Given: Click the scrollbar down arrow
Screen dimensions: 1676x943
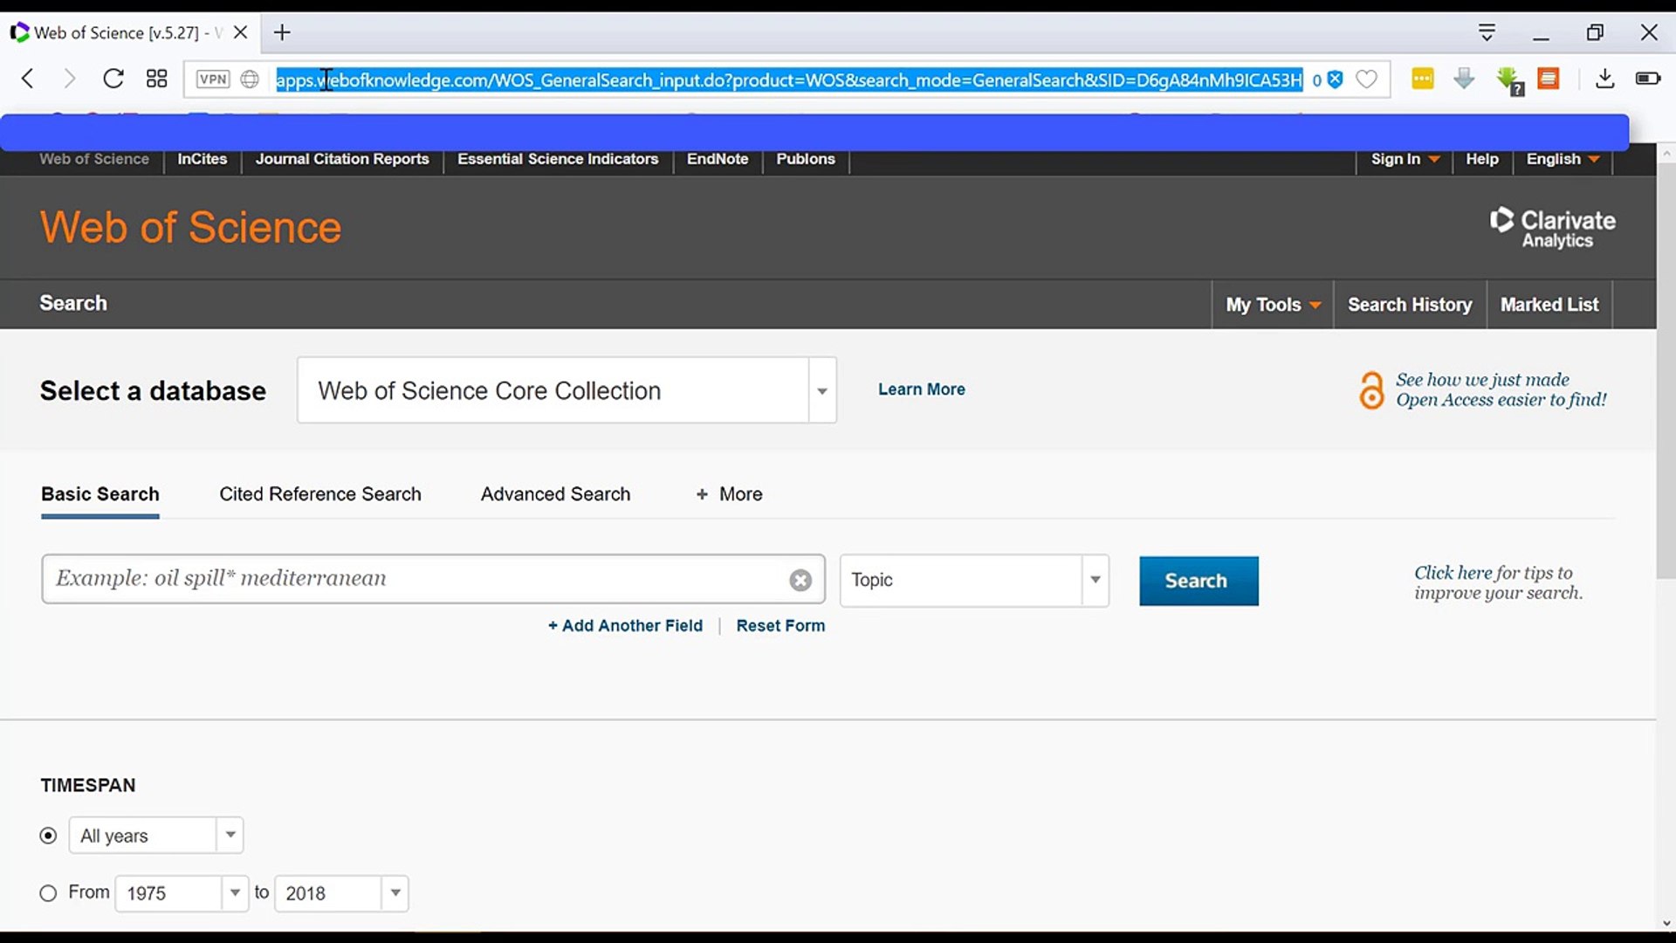Looking at the screenshot, I should click(x=1666, y=923).
